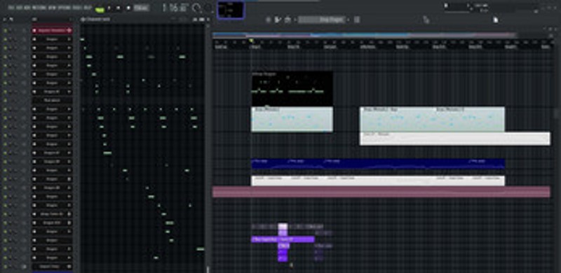This screenshot has height=273, width=561.
Task: Click the transport Record button
Action: [x=128, y=8]
